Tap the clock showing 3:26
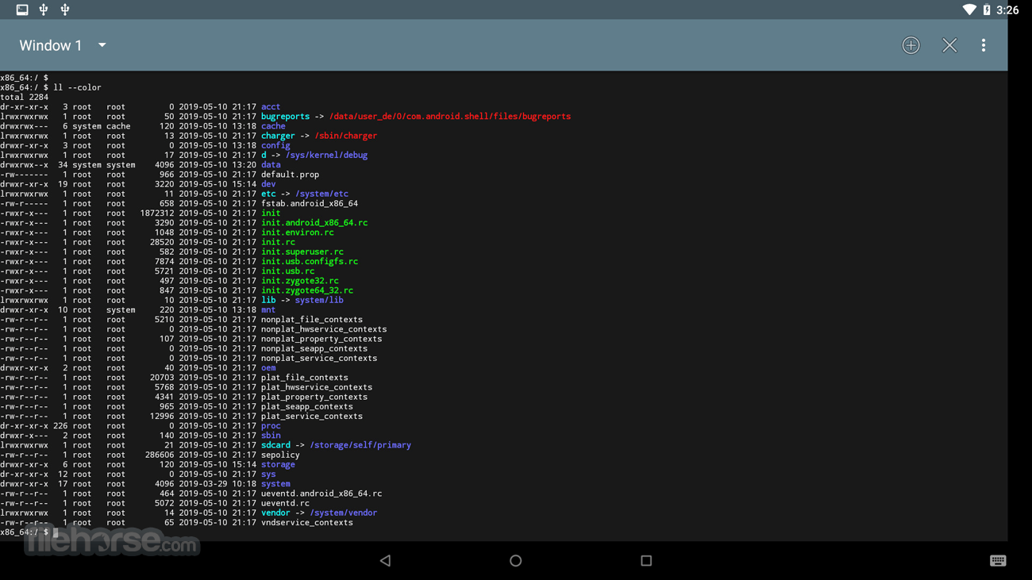This screenshot has width=1032, height=580. (1007, 10)
